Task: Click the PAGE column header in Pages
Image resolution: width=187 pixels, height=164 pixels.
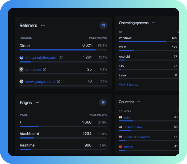Action: pyautogui.click(x=24, y=115)
